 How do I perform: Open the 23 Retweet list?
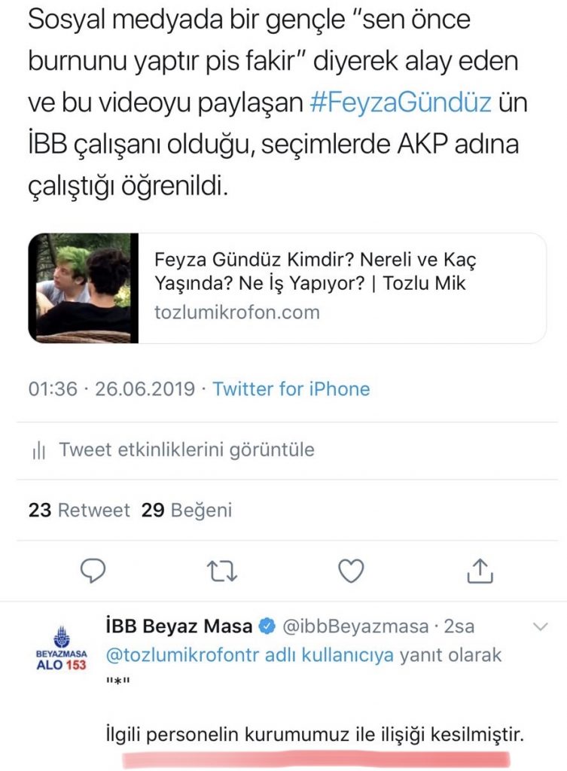tap(79, 510)
